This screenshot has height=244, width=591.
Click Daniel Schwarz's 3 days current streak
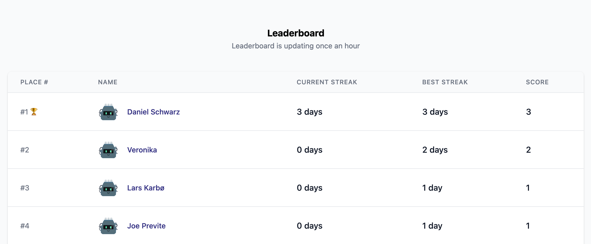[310, 112]
